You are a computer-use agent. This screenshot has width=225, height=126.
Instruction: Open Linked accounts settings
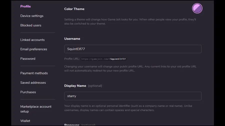click(32, 40)
